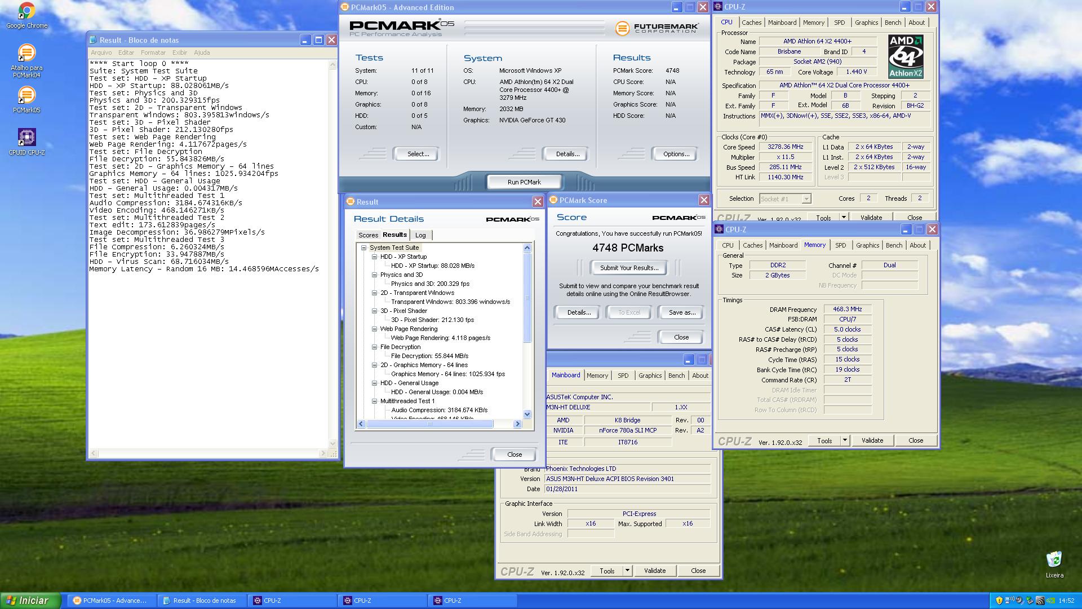Image resolution: width=1082 pixels, height=609 pixels.
Task: Switch to the Log tab in Result Details
Action: click(x=420, y=235)
